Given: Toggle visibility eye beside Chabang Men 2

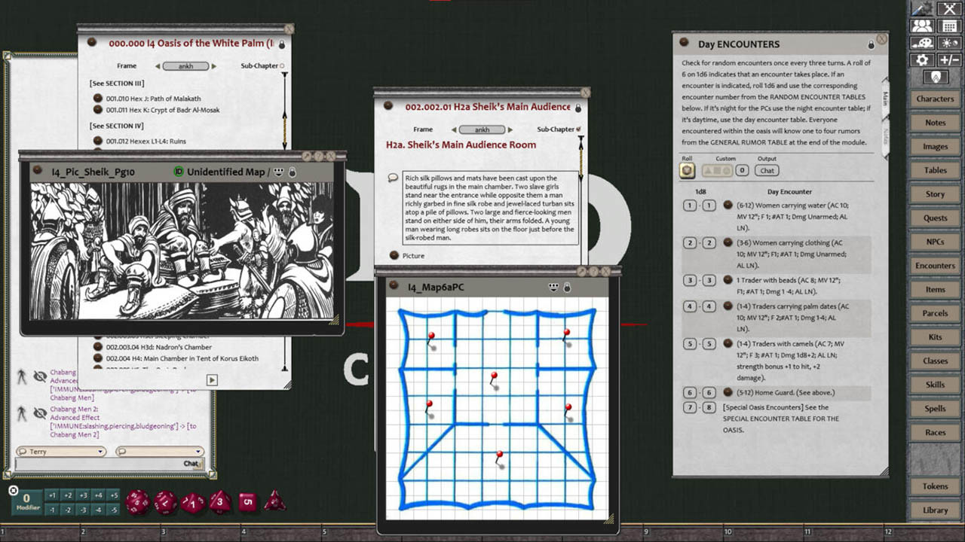Looking at the screenshot, I should (40, 413).
